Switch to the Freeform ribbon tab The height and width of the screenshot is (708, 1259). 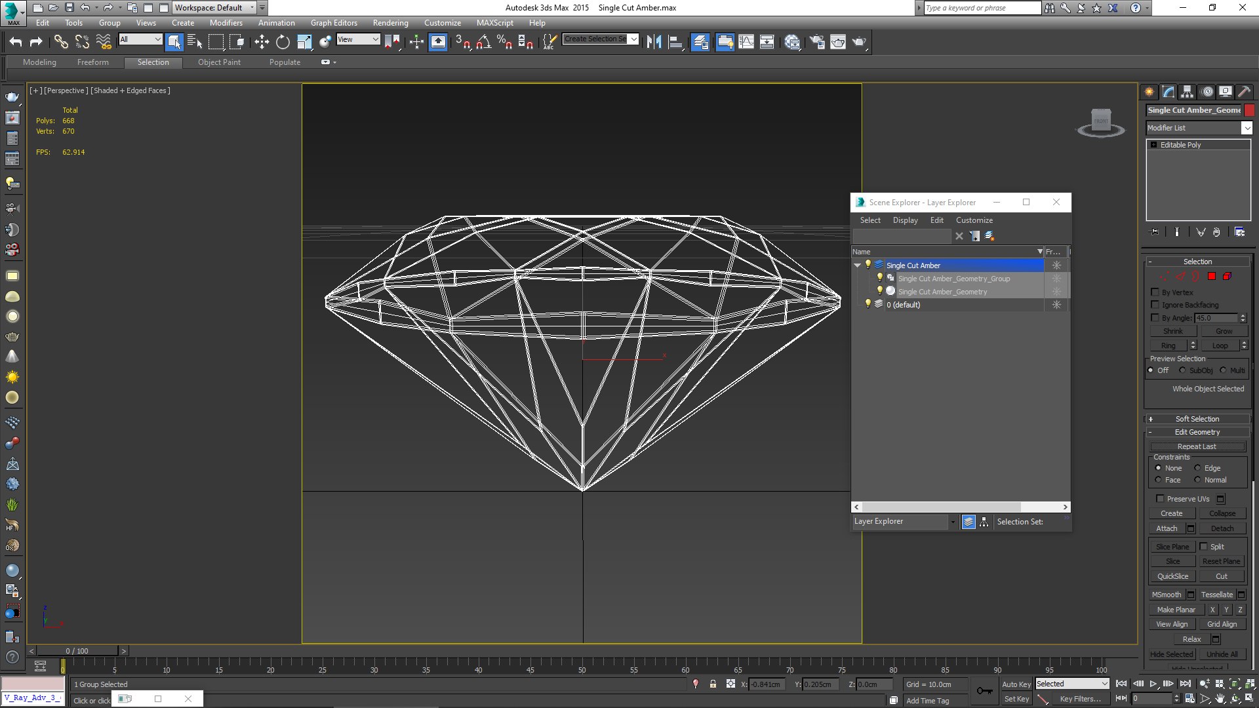(x=92, y=62)
